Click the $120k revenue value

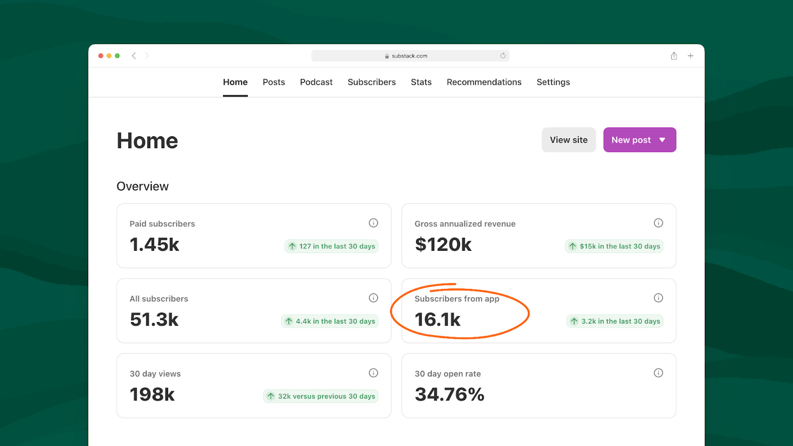[443, 245]
